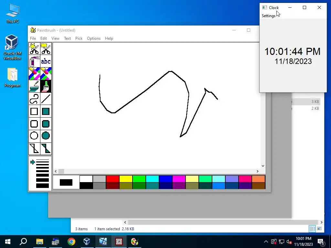Image resolution: width=331 pixels, height=248 pixels.
Task: Pick the yellow color swatch
Action: (x=126, y=179)
